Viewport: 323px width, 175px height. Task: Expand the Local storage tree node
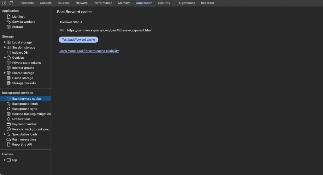click(x=5, y=42)
